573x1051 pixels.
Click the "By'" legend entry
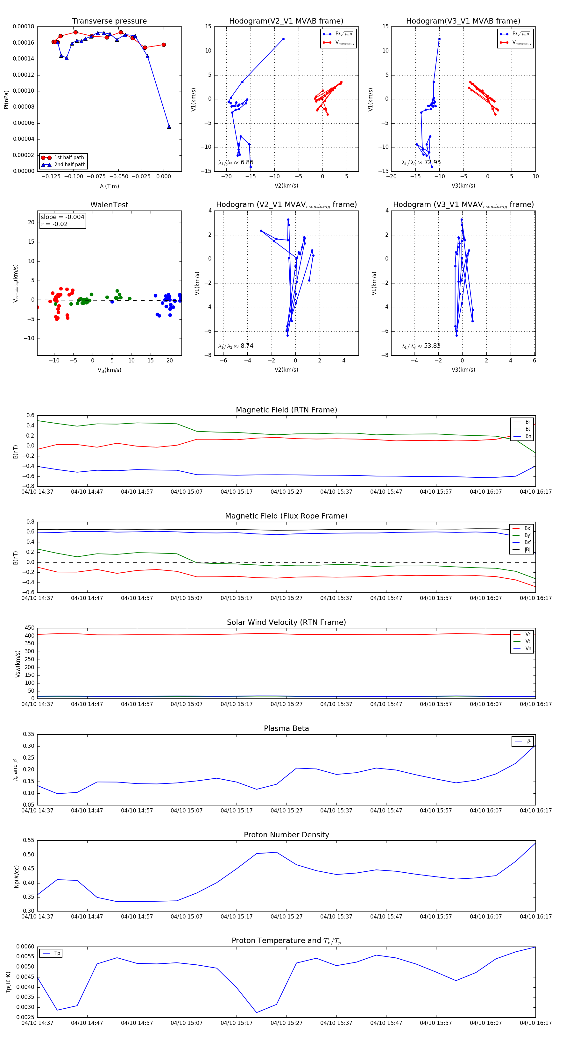(522, 535)
